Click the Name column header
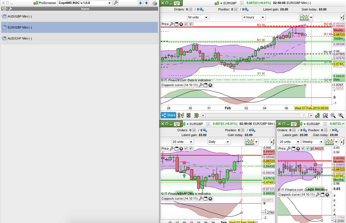The image size is (346, 223). pyautogui.click(x=85, y=9)
